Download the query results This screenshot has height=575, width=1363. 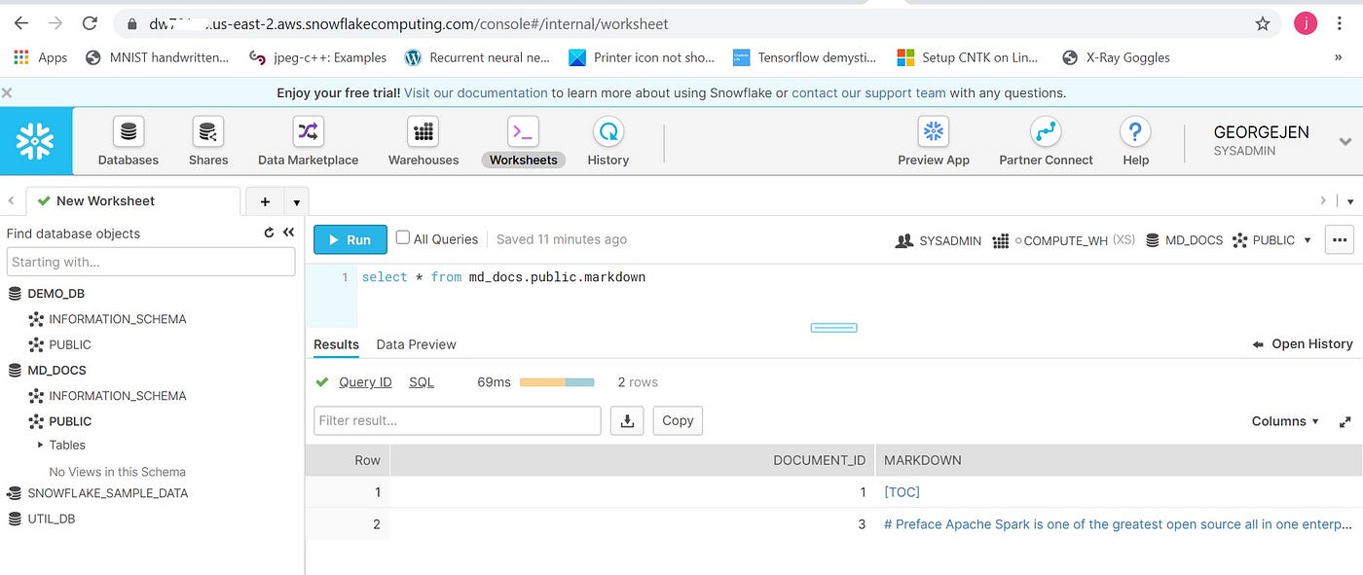click(627, 420)
